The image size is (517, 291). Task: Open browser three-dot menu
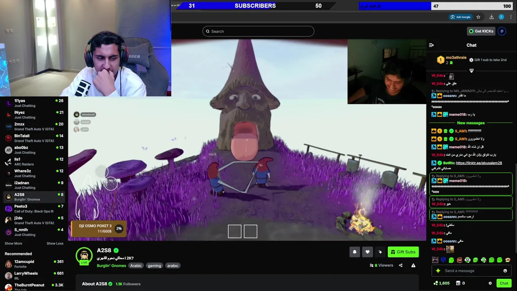511,17
